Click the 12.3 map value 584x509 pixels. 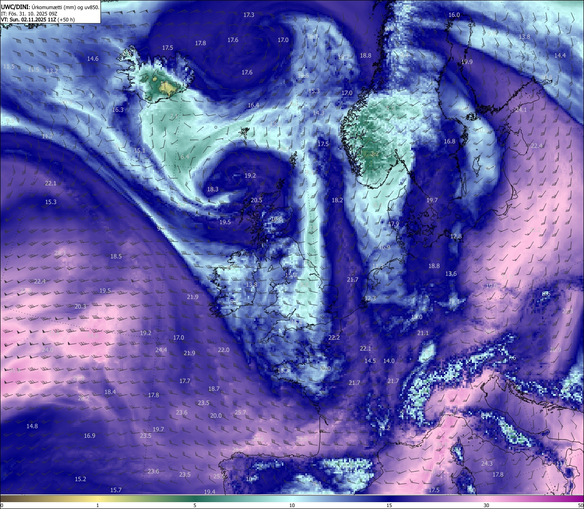370,299
